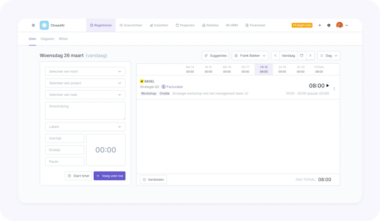380x221 pixels.
Task: Click the ClosedAI logo icon
Action: pyautogui.click(x=44, y=25)
